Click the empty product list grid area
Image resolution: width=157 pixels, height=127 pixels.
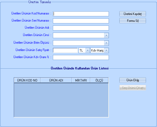point(61,100)
